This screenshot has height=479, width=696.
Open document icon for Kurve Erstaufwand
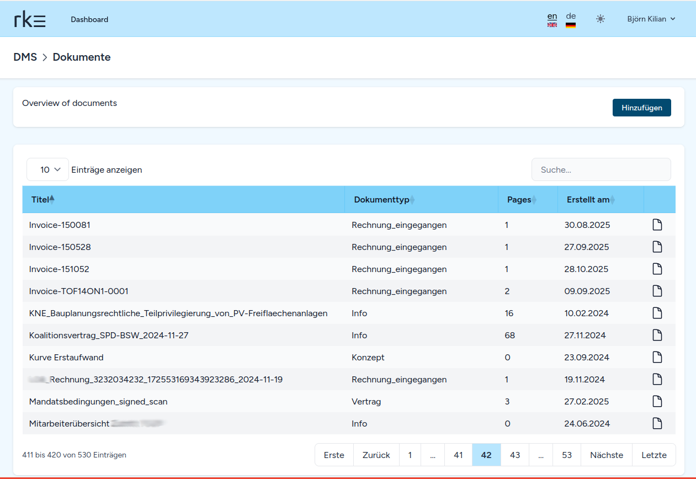[657, 358]
